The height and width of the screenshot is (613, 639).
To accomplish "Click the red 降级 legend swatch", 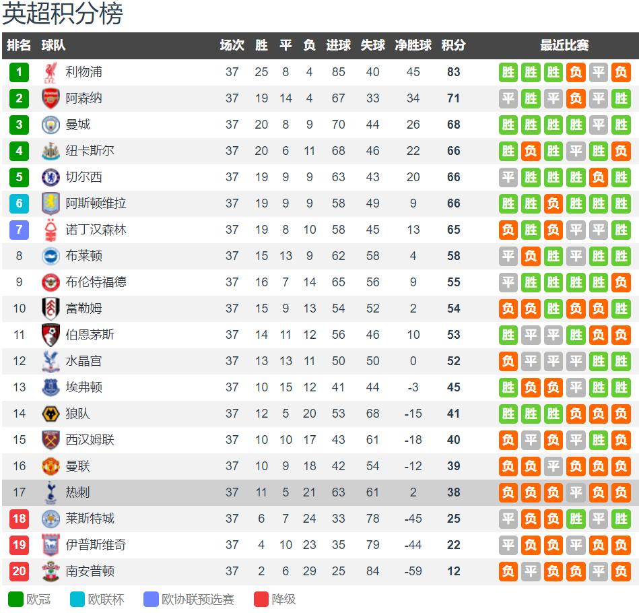I will [x=261, y=599].
